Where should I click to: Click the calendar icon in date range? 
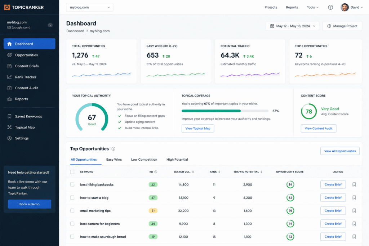(x=272, y=26)
